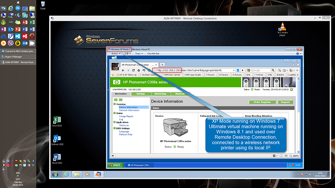The image size is (335, 188).
Task: Switch to the Settings tab
Action: point(141,94)
